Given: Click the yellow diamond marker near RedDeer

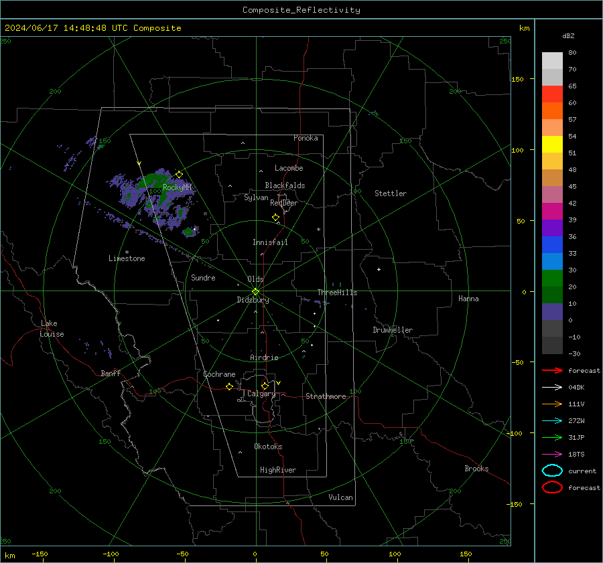Looking at the screenshot, I should 276,218.
